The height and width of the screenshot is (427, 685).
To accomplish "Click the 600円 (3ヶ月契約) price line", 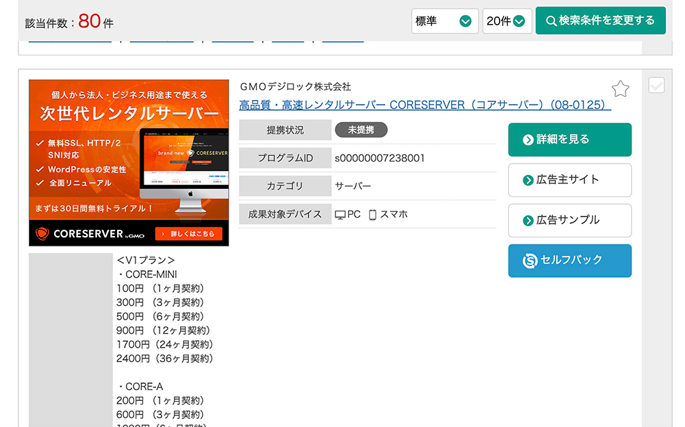I will 160,415.
